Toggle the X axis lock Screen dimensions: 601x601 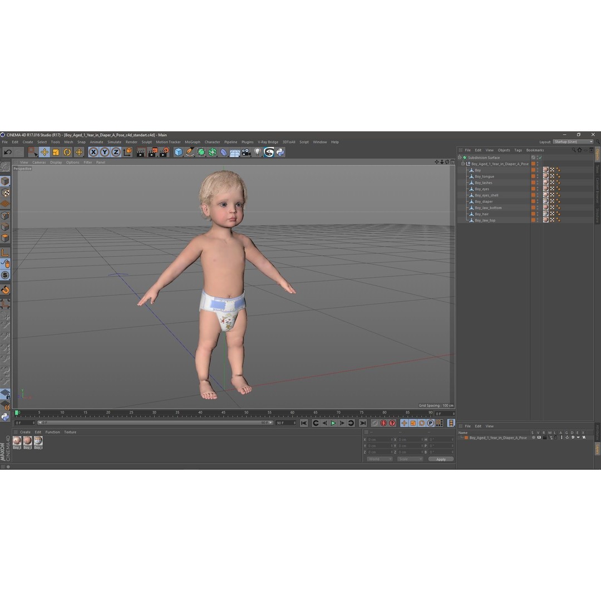pos(93,152)
